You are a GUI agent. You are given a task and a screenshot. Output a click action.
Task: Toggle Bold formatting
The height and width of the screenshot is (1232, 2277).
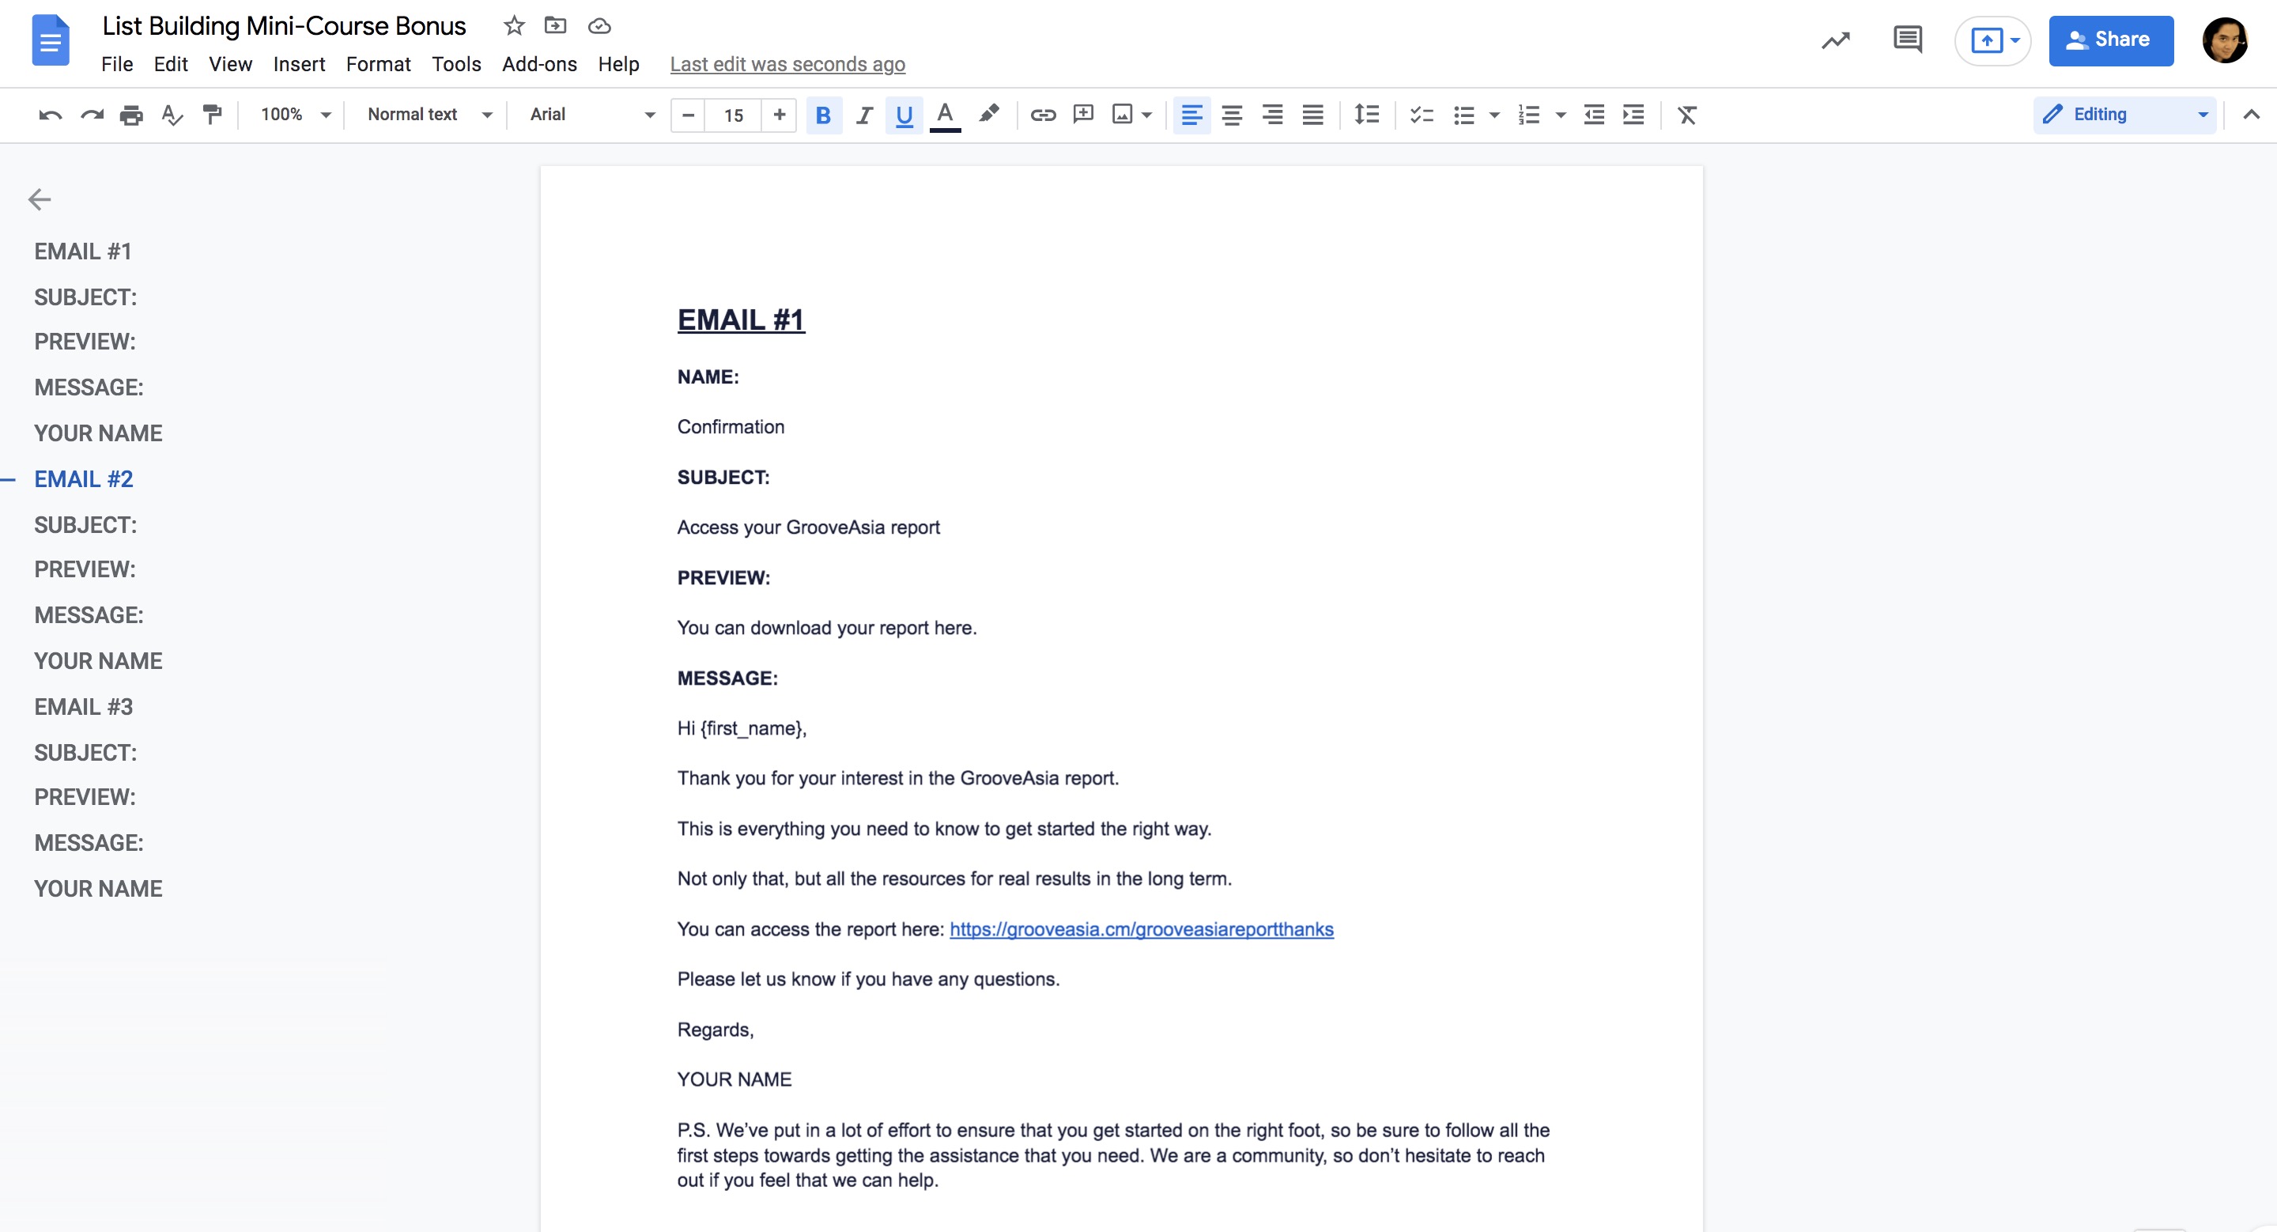(823, 115)
